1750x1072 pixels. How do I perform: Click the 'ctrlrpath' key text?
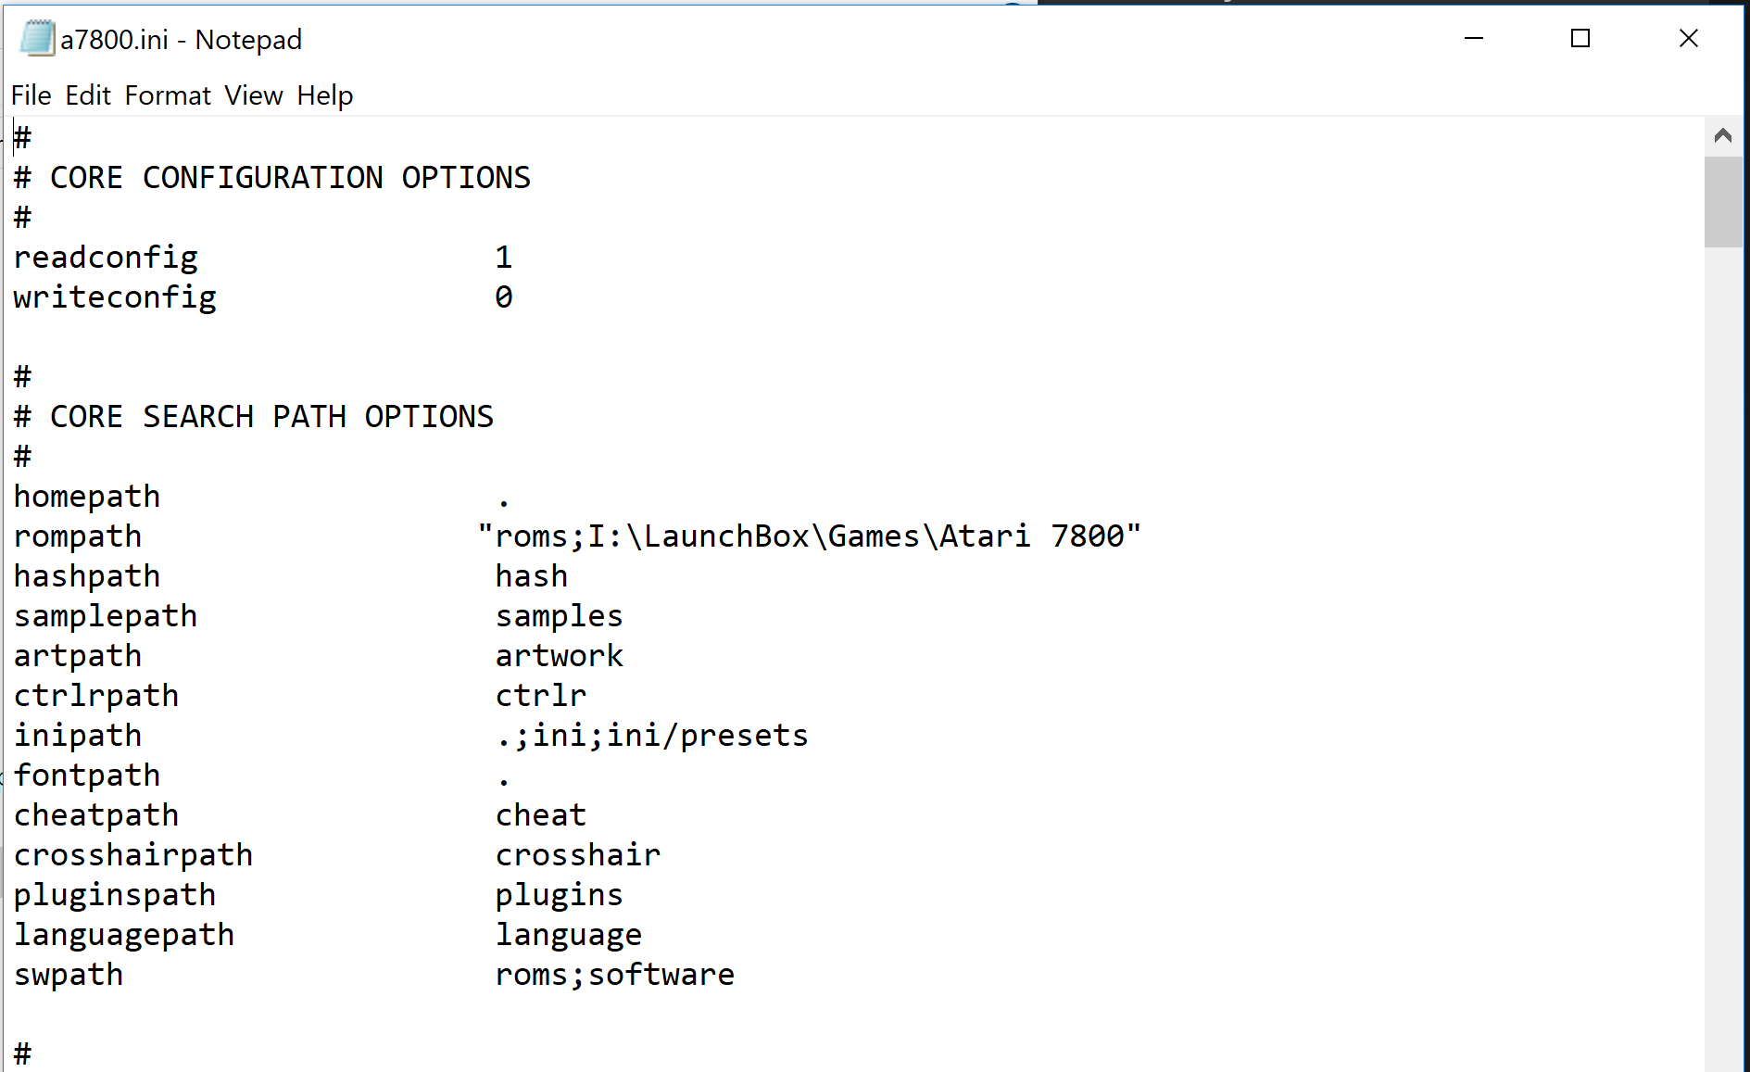coord(96,696)
